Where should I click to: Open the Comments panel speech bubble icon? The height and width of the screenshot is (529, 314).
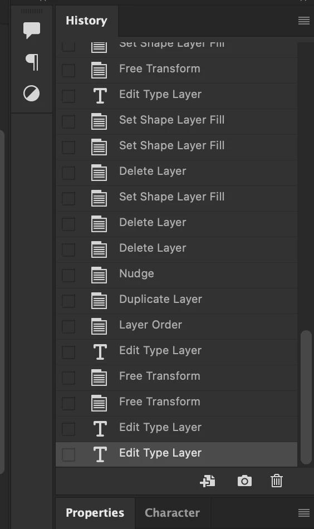pos(32,31)
